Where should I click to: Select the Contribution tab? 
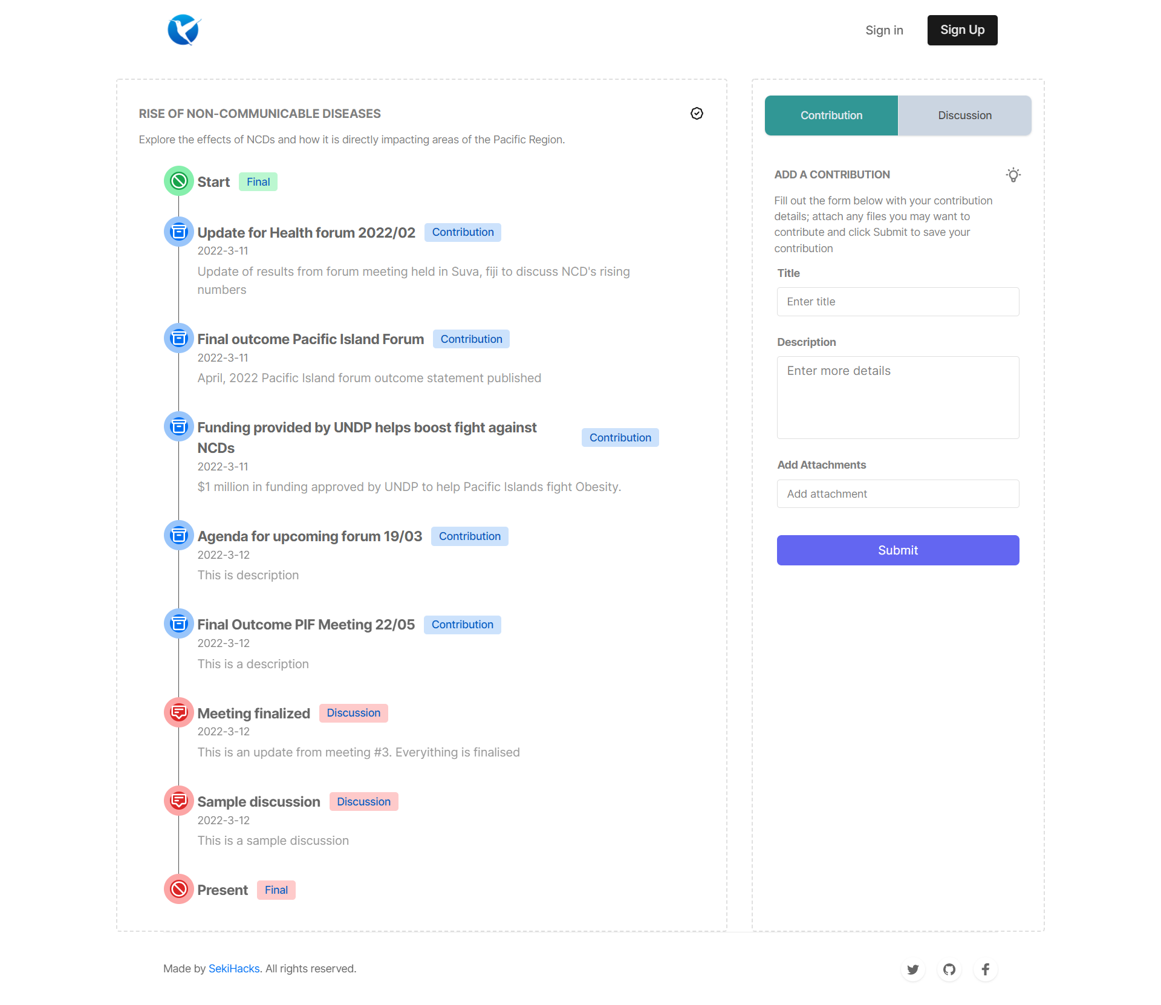point(831,115)
